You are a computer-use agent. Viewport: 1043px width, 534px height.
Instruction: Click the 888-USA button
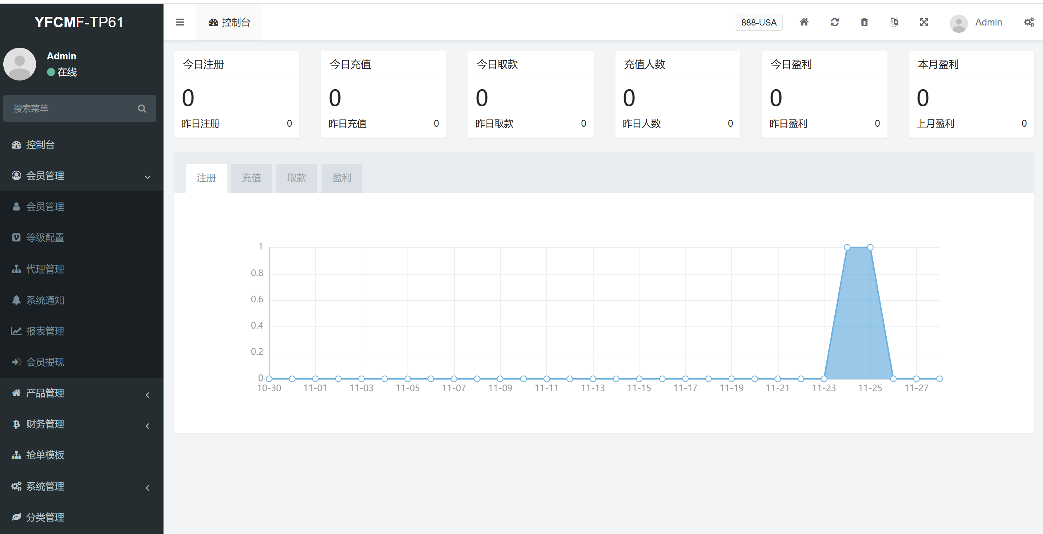click(x=758, y=22)
